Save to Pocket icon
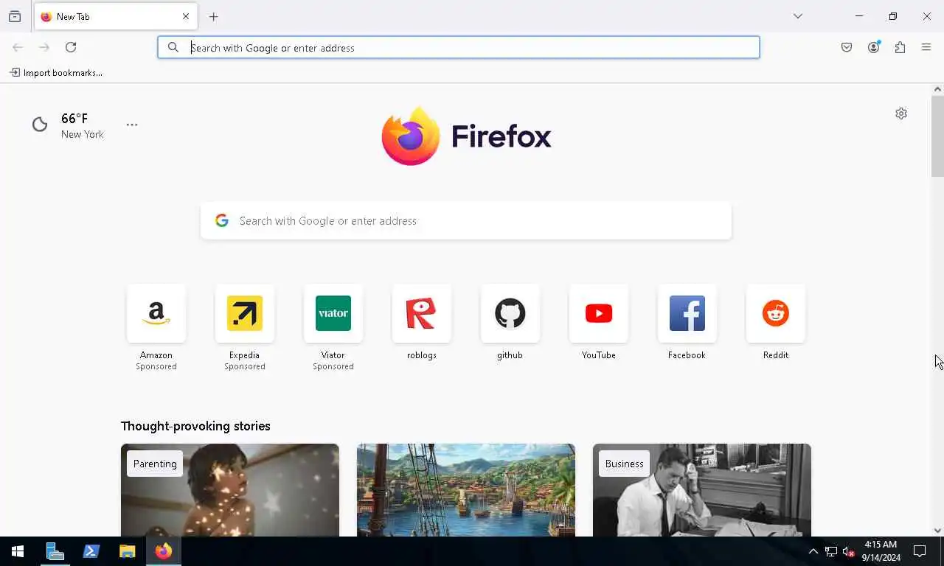This screenshot has width=944, height=566. [x=847, y=47]
